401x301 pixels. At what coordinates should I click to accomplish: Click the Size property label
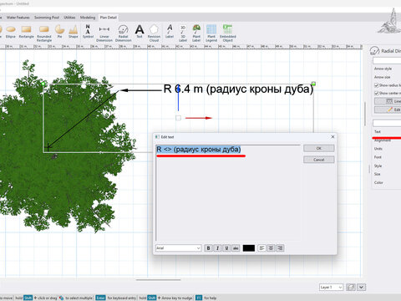[377, 174]
